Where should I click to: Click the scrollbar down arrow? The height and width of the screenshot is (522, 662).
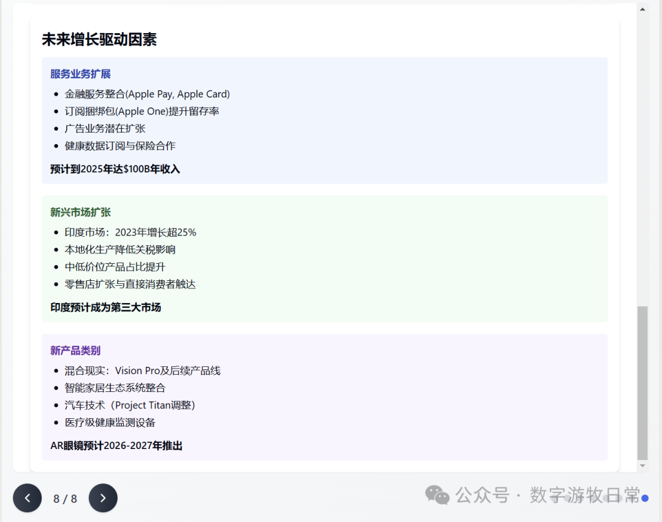point(642,466)
